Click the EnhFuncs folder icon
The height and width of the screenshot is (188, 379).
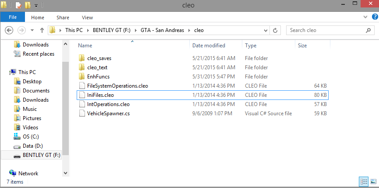point(81,77)
